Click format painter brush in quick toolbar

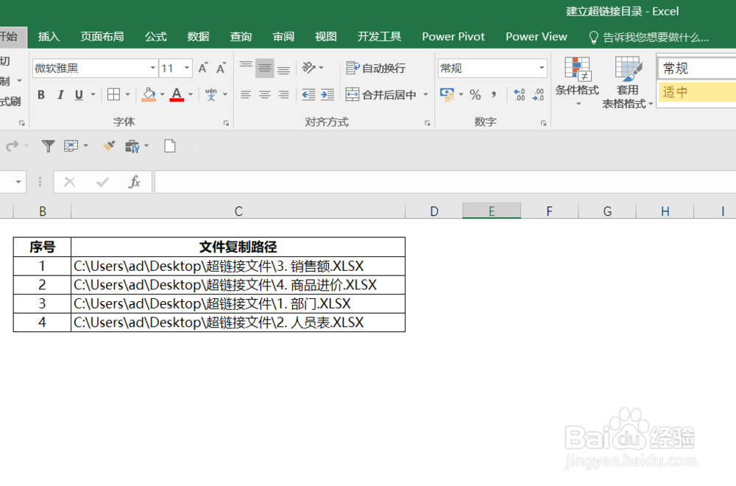pyautogui.click(x=109, y=146)
